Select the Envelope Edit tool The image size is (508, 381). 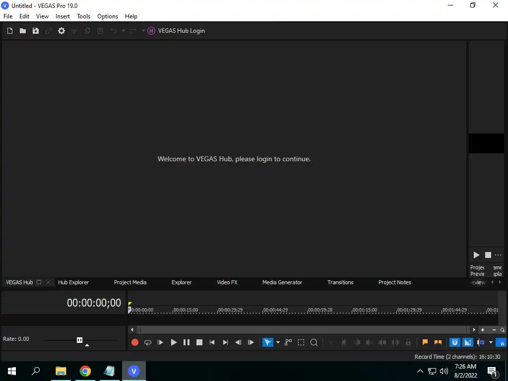(288, 342)
